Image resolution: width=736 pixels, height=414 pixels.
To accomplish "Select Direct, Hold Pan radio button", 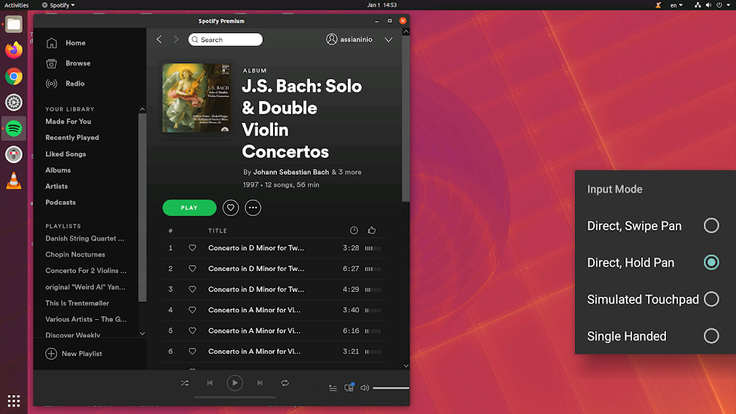I will tap(712, 263).
